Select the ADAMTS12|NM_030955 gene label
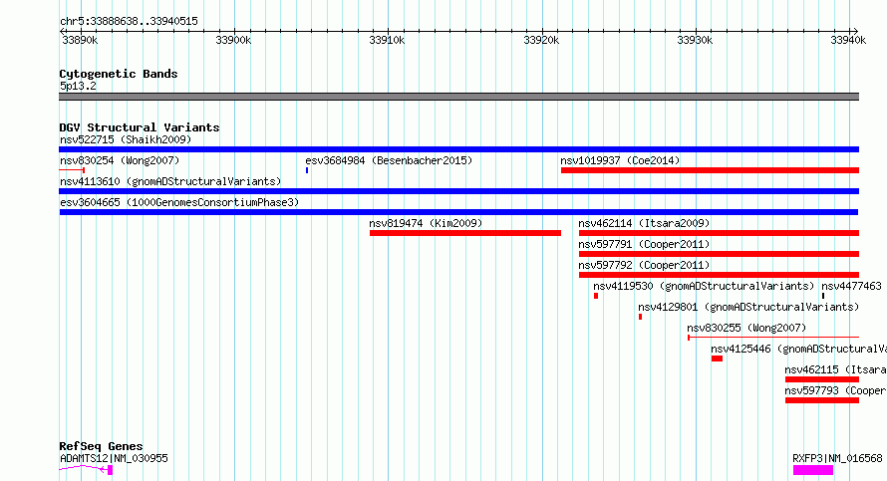 coord(114,458)
